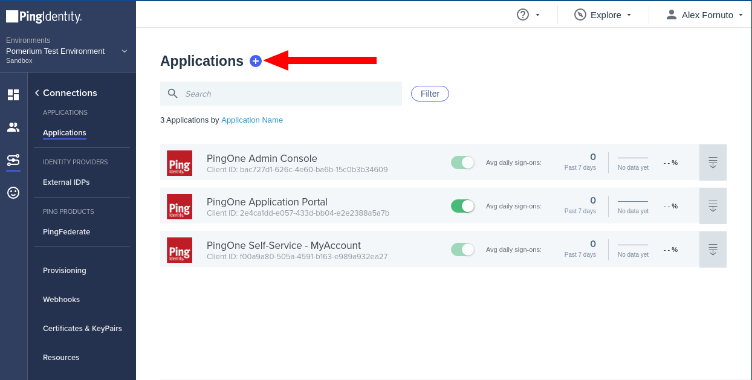The image size is (752, 380).
Task: Open the Identities people icon in sidebar
Action: (13, 127)
